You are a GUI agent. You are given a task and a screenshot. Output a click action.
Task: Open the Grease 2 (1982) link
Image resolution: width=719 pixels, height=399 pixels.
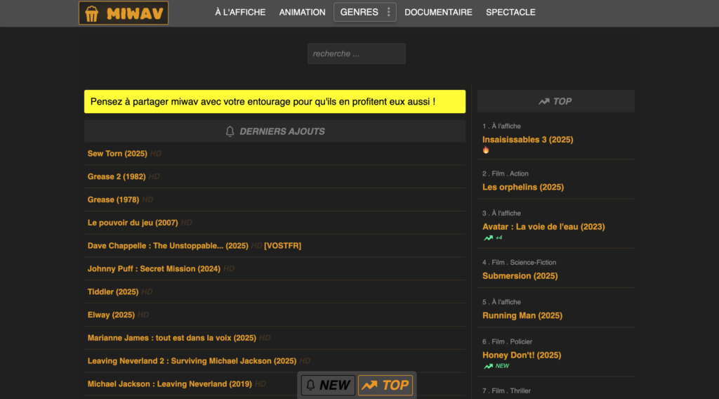[x=116, y=177]
